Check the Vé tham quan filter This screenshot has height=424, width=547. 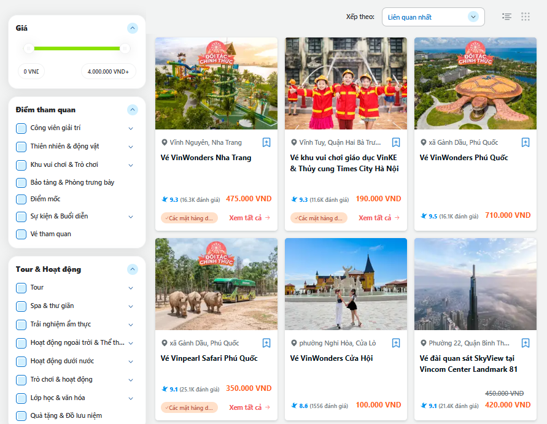pos(21,234)
